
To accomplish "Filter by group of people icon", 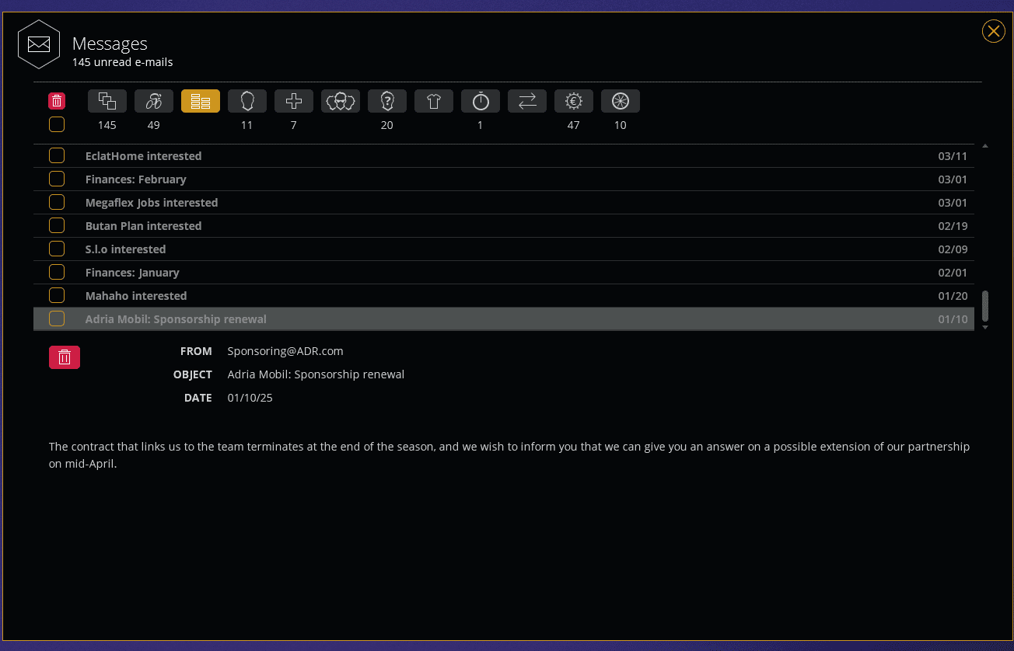I will click(x=341, y=101).
